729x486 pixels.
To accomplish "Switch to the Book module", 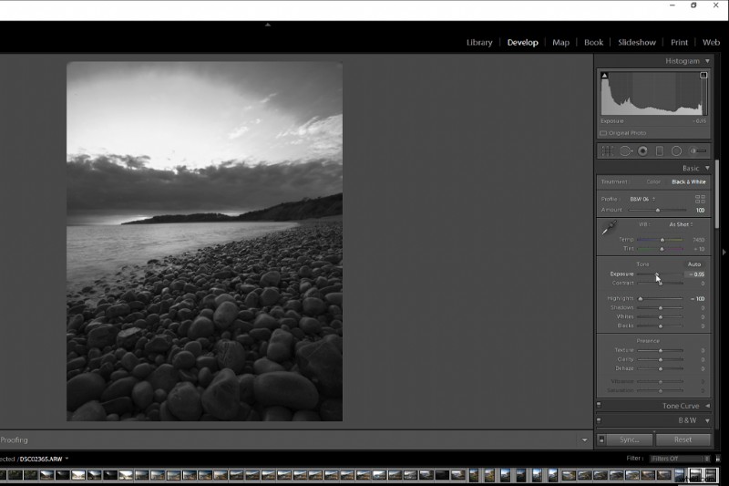I will [x=594, y=42].
